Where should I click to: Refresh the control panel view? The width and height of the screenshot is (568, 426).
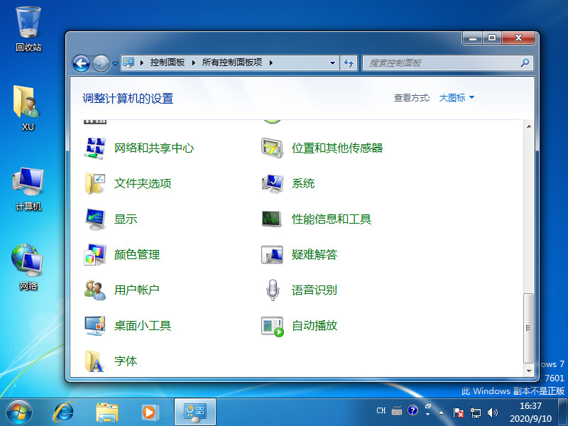point(349,62)
